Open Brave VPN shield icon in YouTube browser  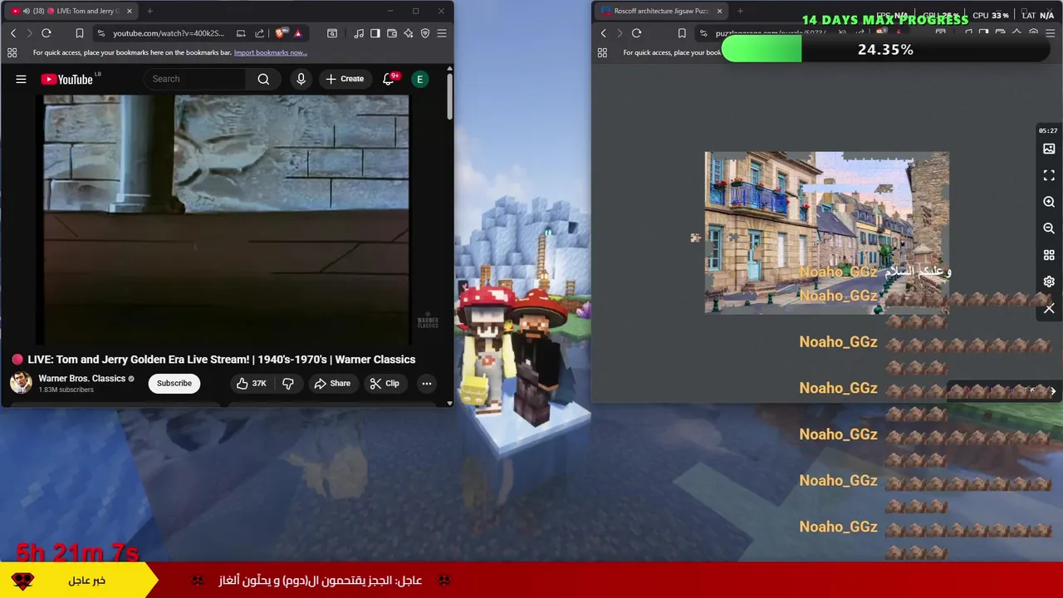(425, 33)
